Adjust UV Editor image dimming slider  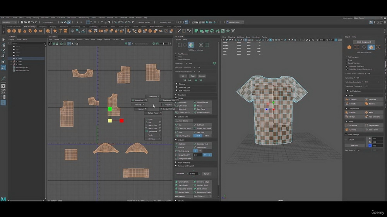tap(163, 44)
